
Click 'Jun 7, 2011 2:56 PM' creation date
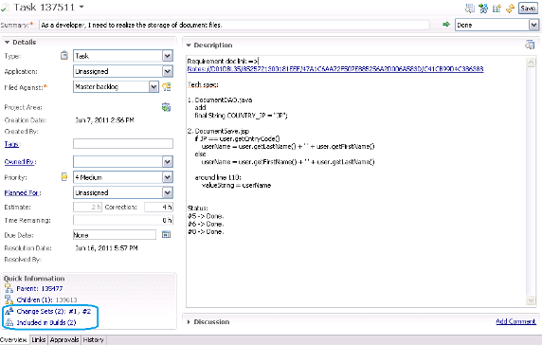(104, 120)
